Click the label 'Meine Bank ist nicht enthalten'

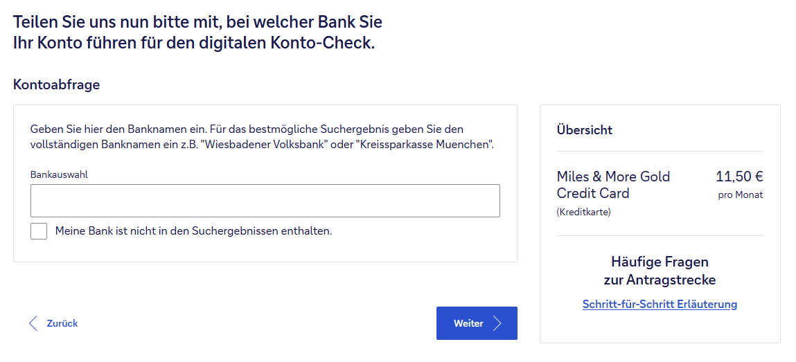coord(193,231)
